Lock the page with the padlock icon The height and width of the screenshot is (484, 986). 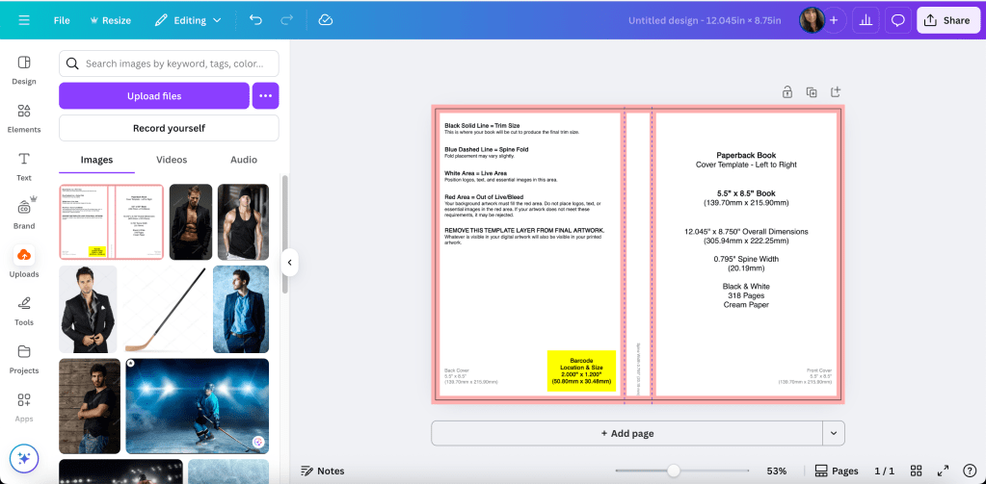(787, 92)
